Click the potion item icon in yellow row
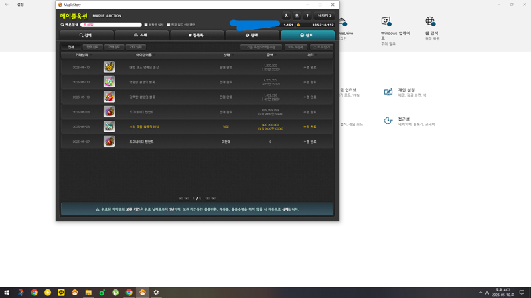This screenshot has height=298, width=531. coord(109,126)
